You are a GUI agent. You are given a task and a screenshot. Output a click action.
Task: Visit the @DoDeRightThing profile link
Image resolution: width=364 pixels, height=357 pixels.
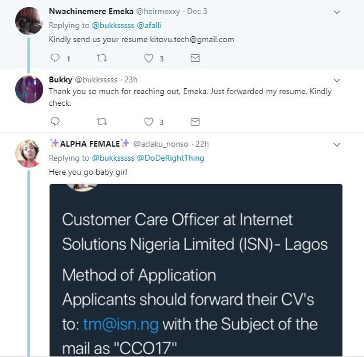pos(170,158)
